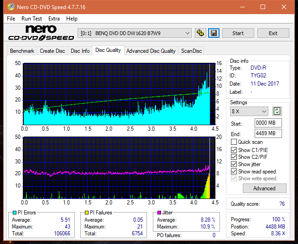Click the yellow PI Failures legend swatch
Image resolution: width=298 pixels, height=244 pixels.
[x=87, y=213]
